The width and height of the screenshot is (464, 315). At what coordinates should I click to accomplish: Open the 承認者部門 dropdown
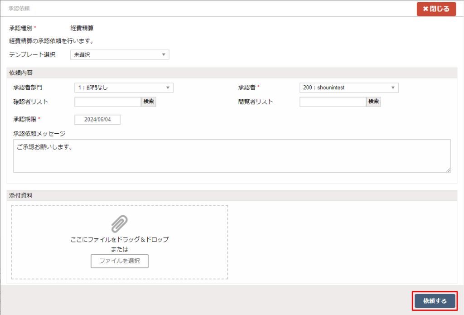click(124, 87)
